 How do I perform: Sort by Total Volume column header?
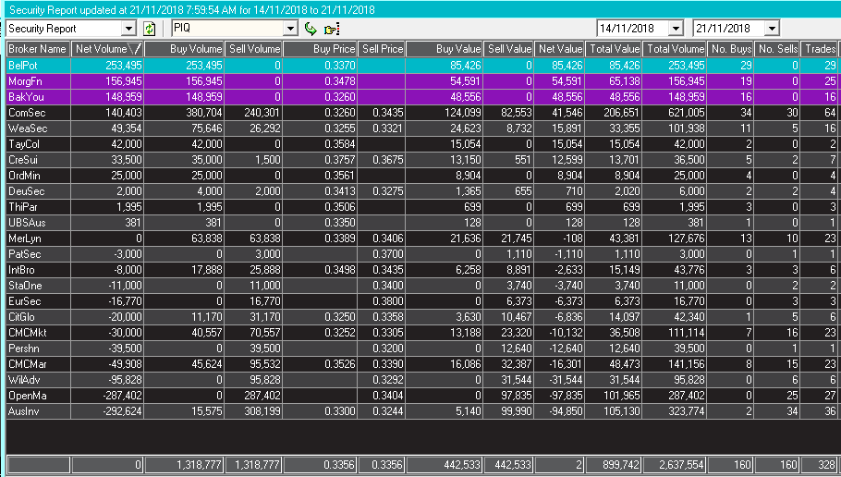(x=675, y=49)
